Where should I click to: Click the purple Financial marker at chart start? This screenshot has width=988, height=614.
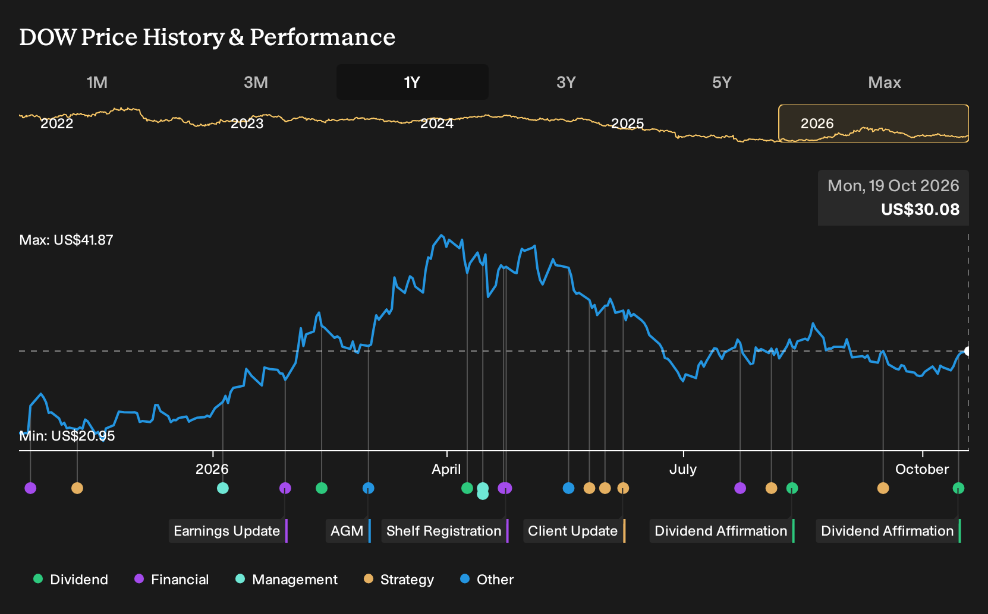pos(30,488)
